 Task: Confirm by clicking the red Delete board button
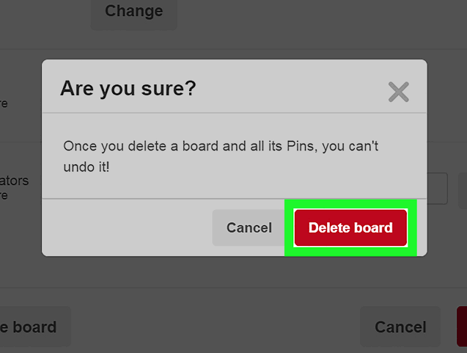350,228
